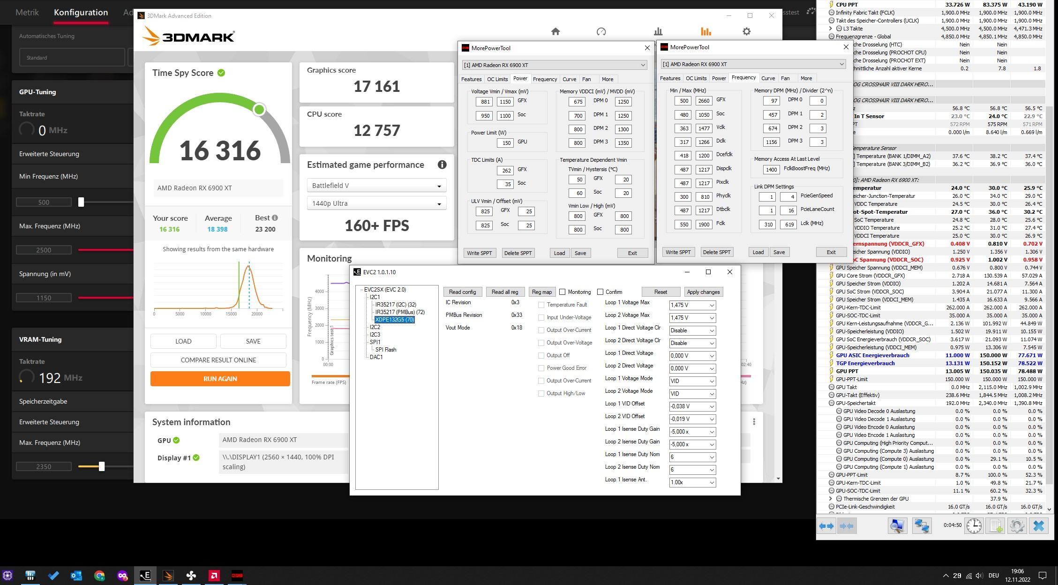Open CPU-Z purple chip taskbar icon

(x=8, y=575)
